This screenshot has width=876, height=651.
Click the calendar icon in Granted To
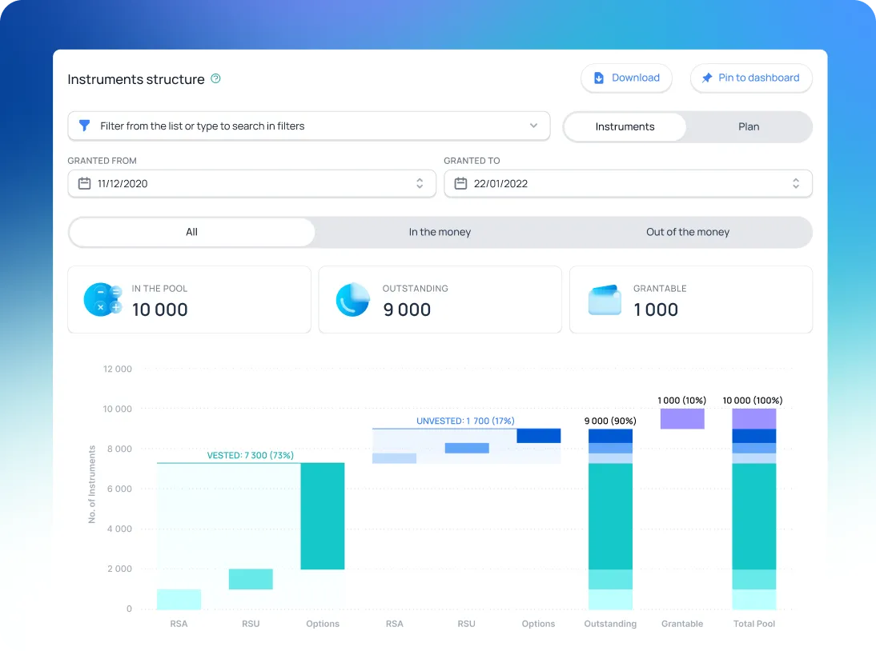(x=460, y=183)
